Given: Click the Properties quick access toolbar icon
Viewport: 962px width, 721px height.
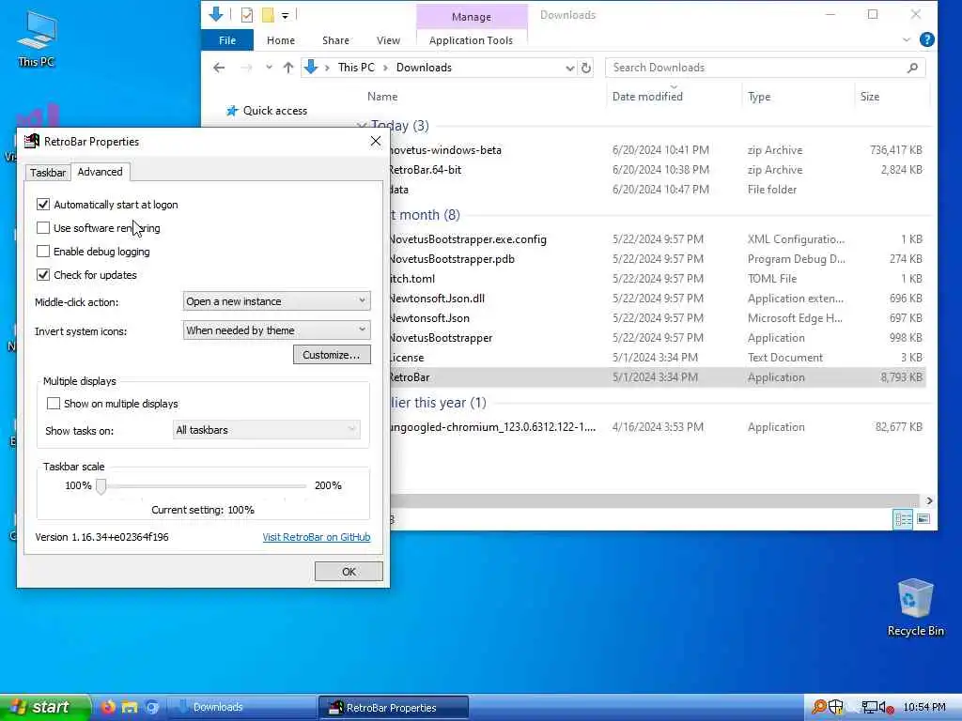Looking at the screenshot, I should [x=247, y=15].
